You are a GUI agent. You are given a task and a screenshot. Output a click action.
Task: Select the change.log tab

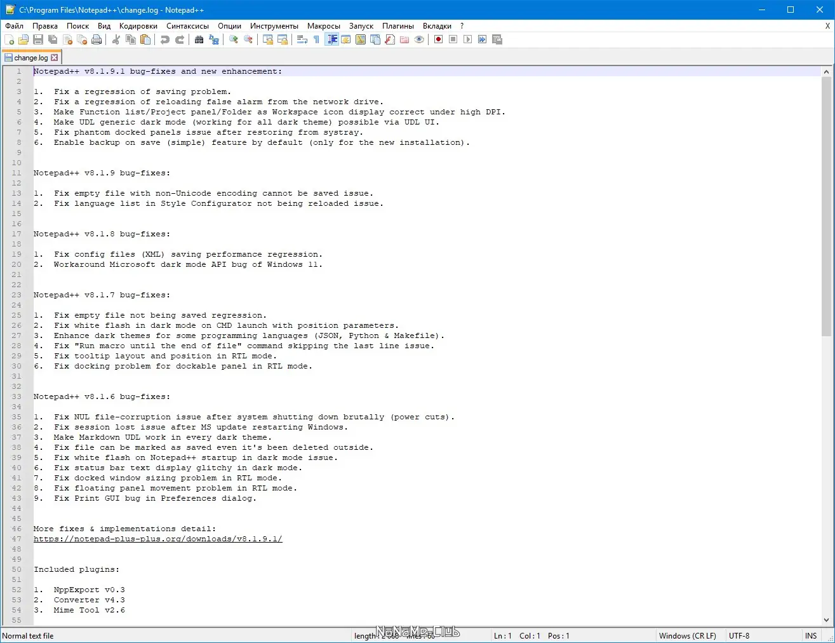pos(30,58)
